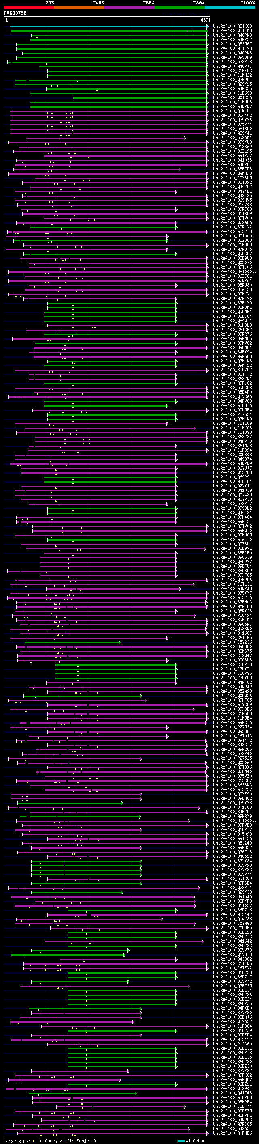The width and height of the screenshot is (259, 1144).
Task: Open hit UniRef100_A4QPK9
Action: [x=232, y=35]
